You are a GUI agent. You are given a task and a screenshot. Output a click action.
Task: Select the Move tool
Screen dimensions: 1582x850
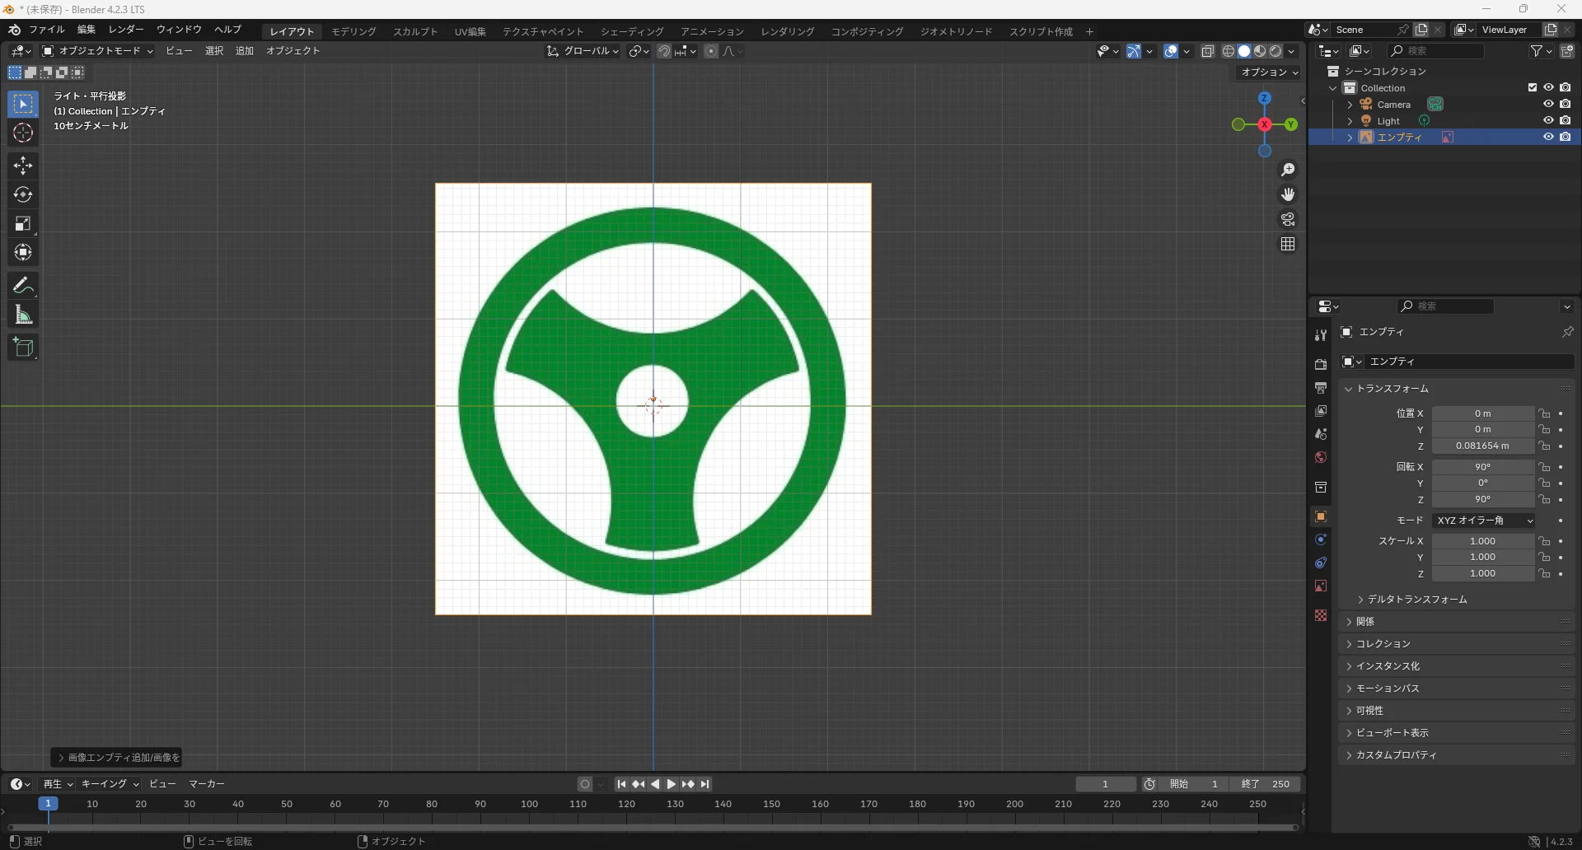coord(23,166)
